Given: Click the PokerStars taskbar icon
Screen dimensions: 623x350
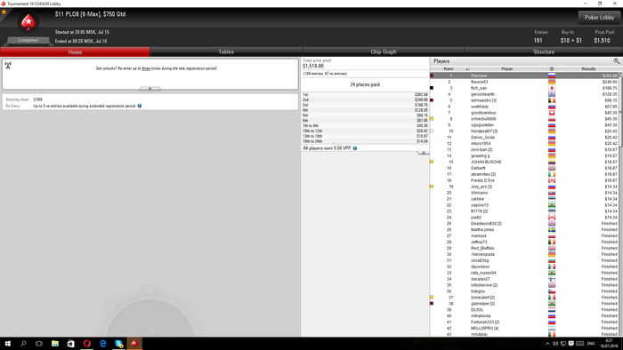Looking at the screenshot, I should [x=134, y=344].
